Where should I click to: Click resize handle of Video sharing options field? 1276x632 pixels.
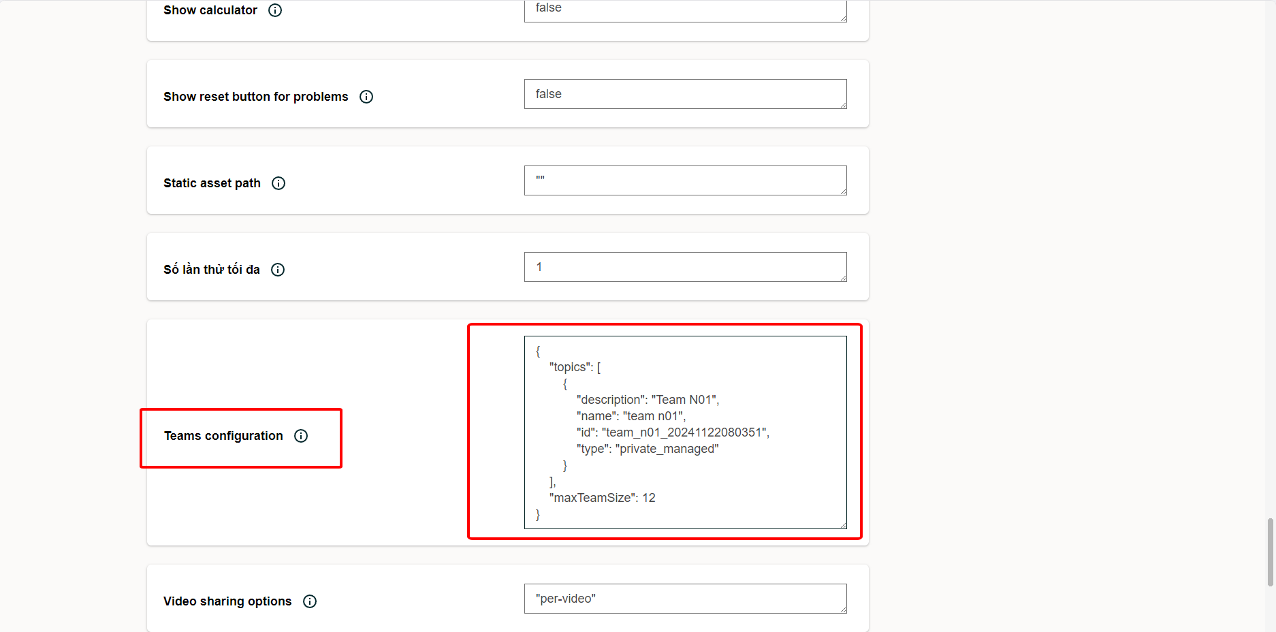point(843,610)
